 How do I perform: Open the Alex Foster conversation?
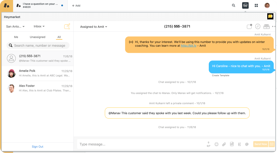pos(38,88)
